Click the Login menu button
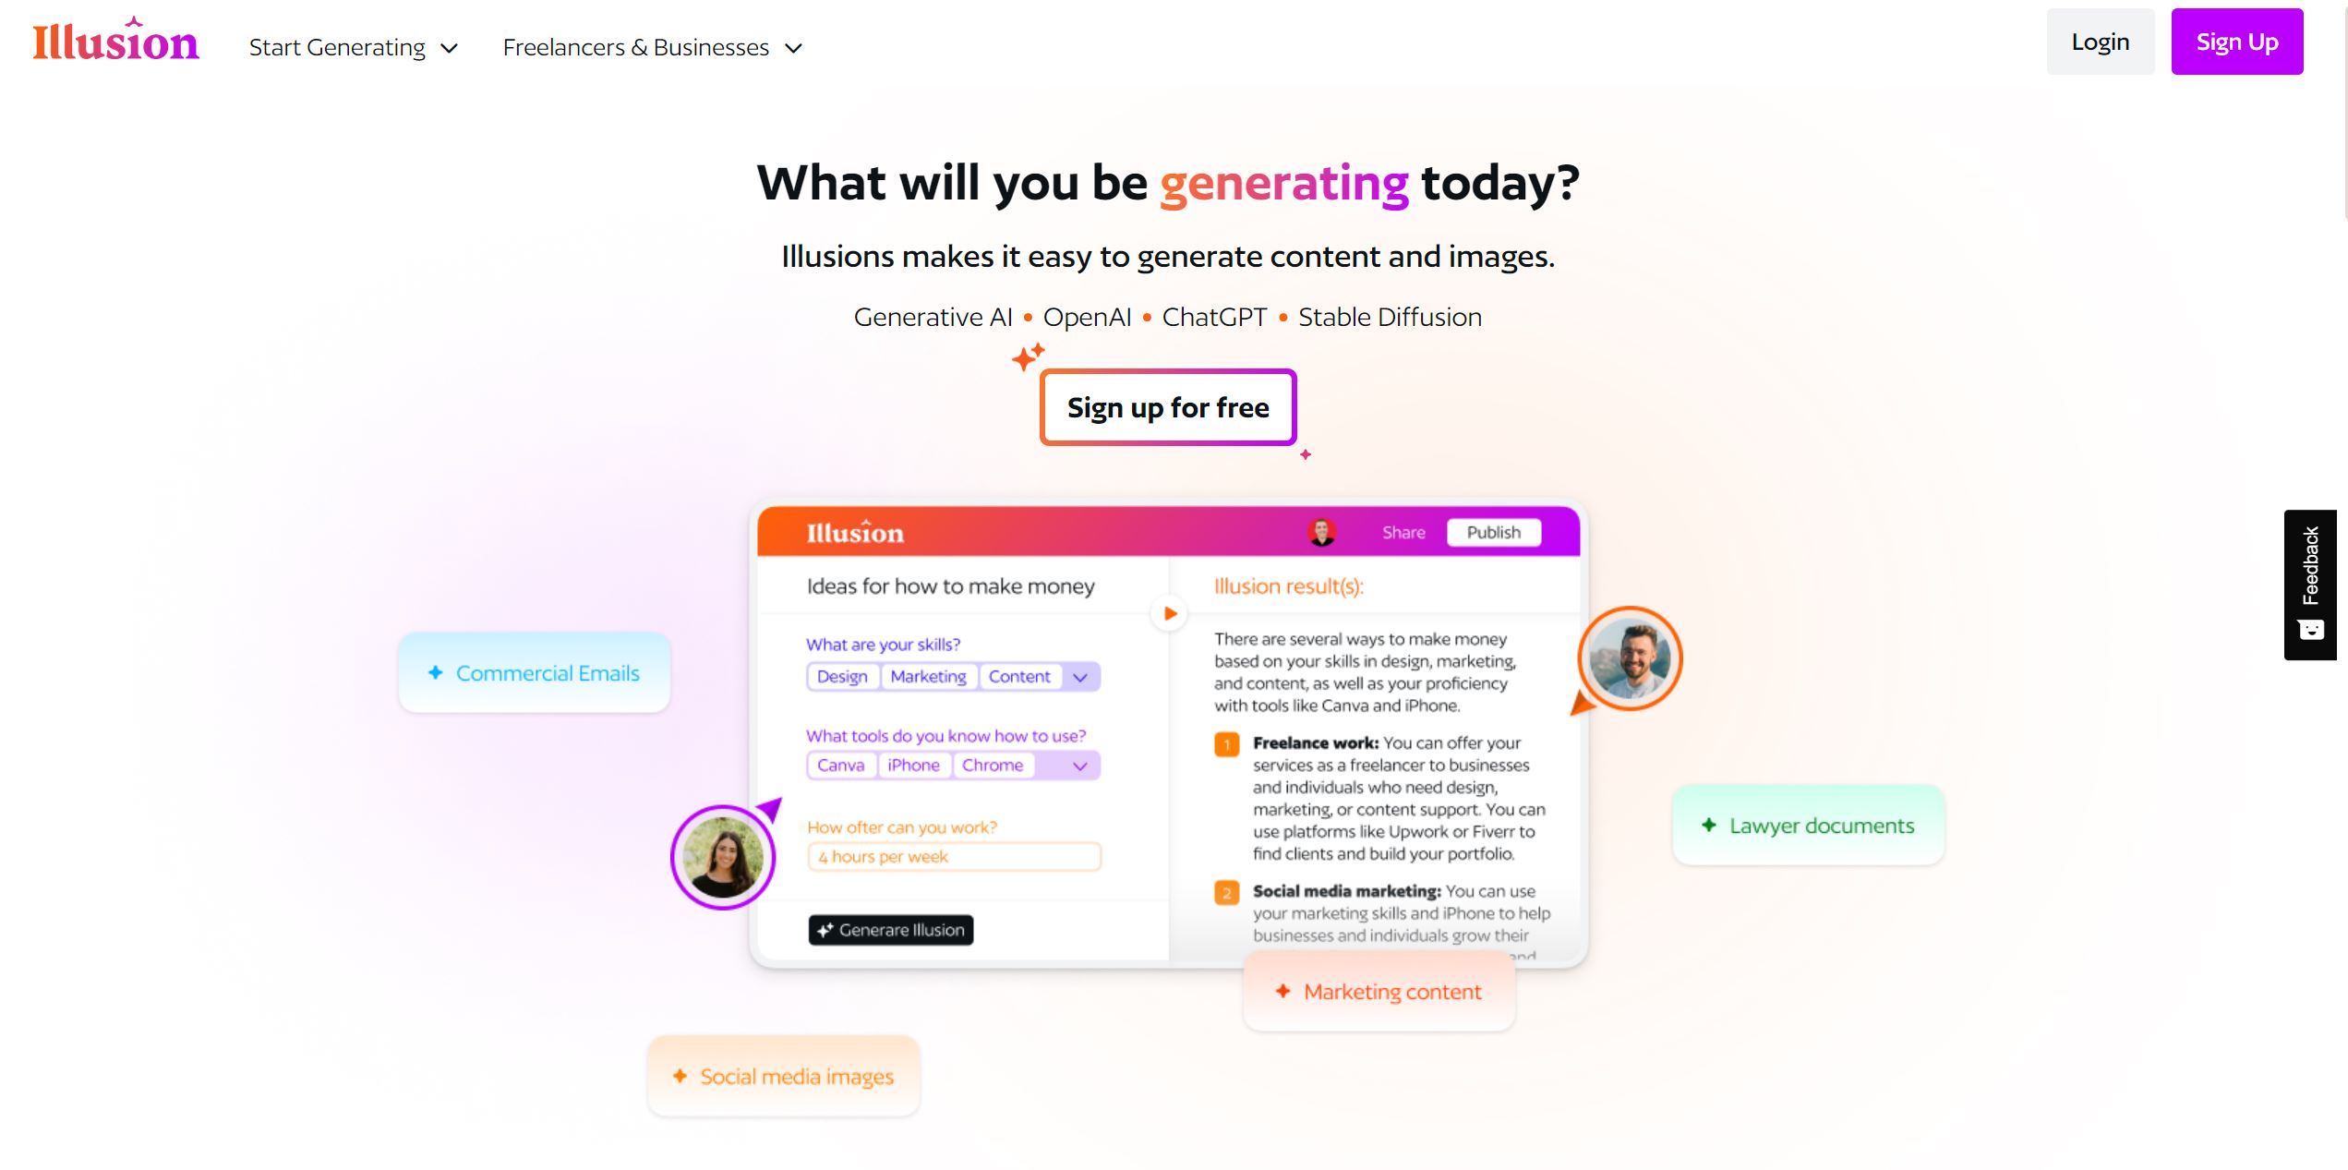The image size is (2348, 1170). click(2100, 41)
